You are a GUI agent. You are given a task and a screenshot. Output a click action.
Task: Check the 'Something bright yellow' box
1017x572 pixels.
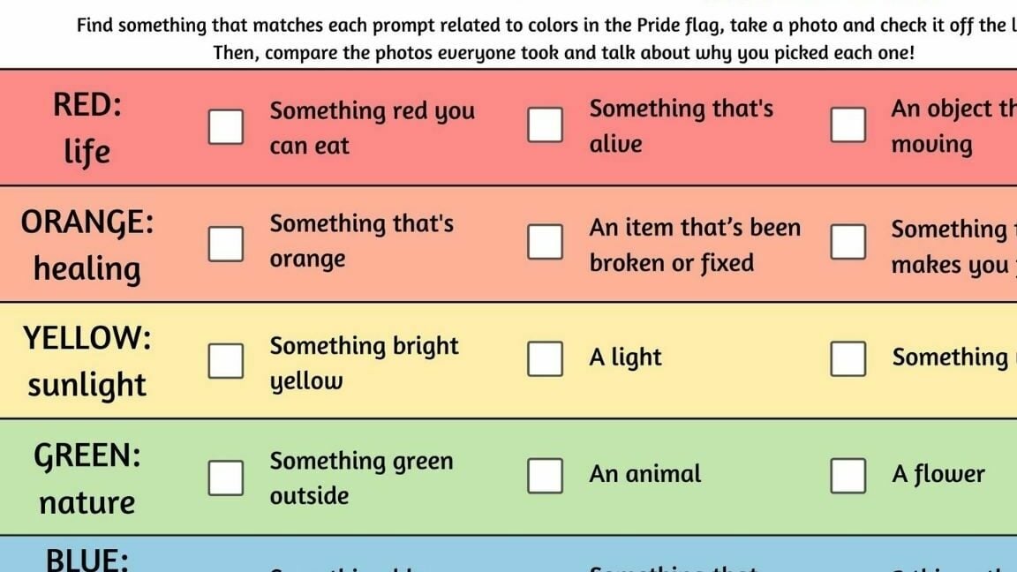tap(226, 360)
